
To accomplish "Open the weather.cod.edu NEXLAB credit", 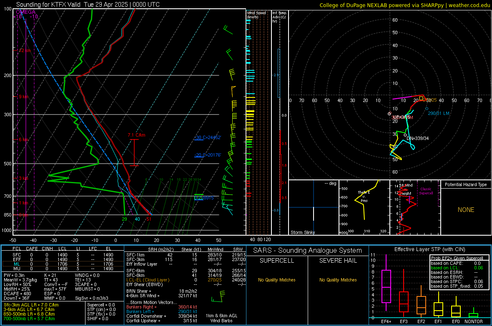I will [x=405, y=5].
